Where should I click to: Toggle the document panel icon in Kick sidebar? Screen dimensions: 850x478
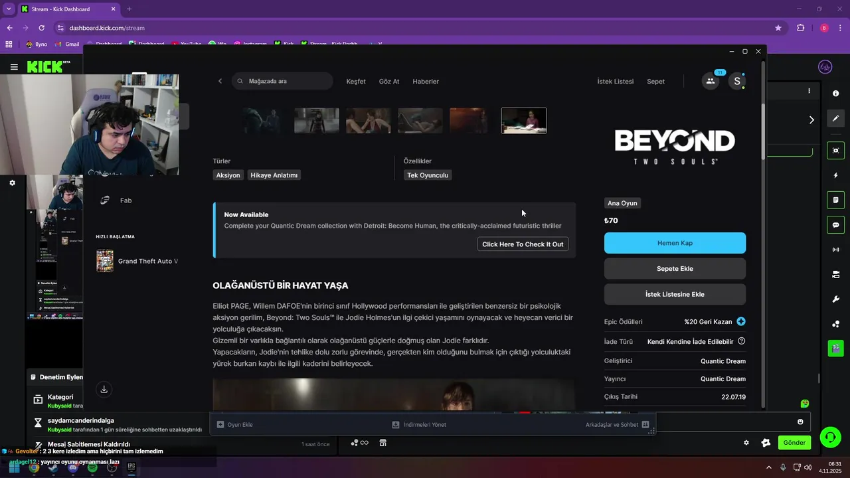[835, 200]
